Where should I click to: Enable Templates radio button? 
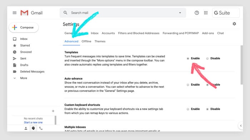(x=188, y=59)
